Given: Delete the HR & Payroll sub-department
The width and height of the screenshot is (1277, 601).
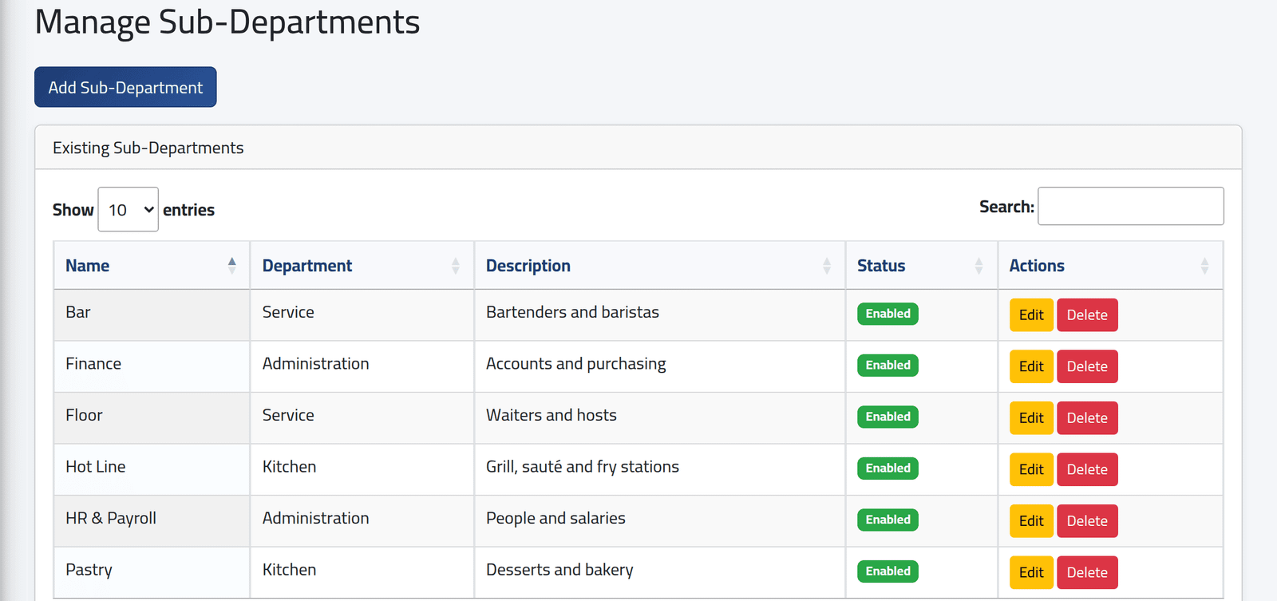Looking at the screenshot, I should click(x=1087, y=521).
